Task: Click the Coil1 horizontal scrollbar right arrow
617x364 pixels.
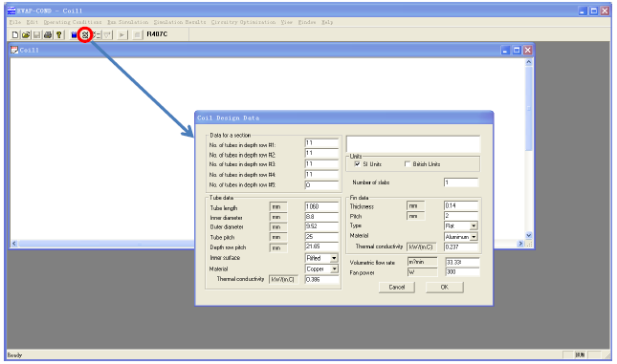Action: (520, 244)
